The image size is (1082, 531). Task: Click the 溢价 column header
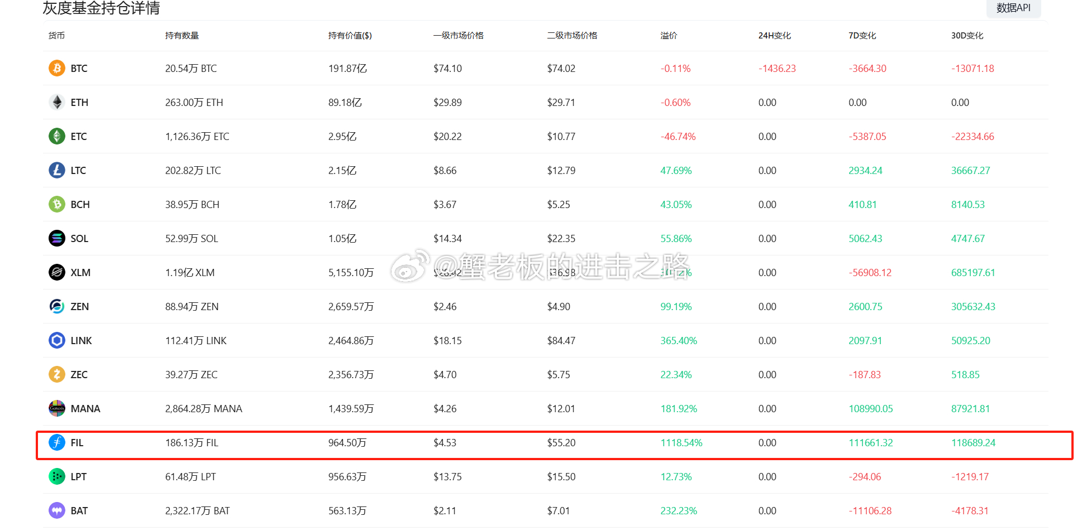(x=669, y=35)
